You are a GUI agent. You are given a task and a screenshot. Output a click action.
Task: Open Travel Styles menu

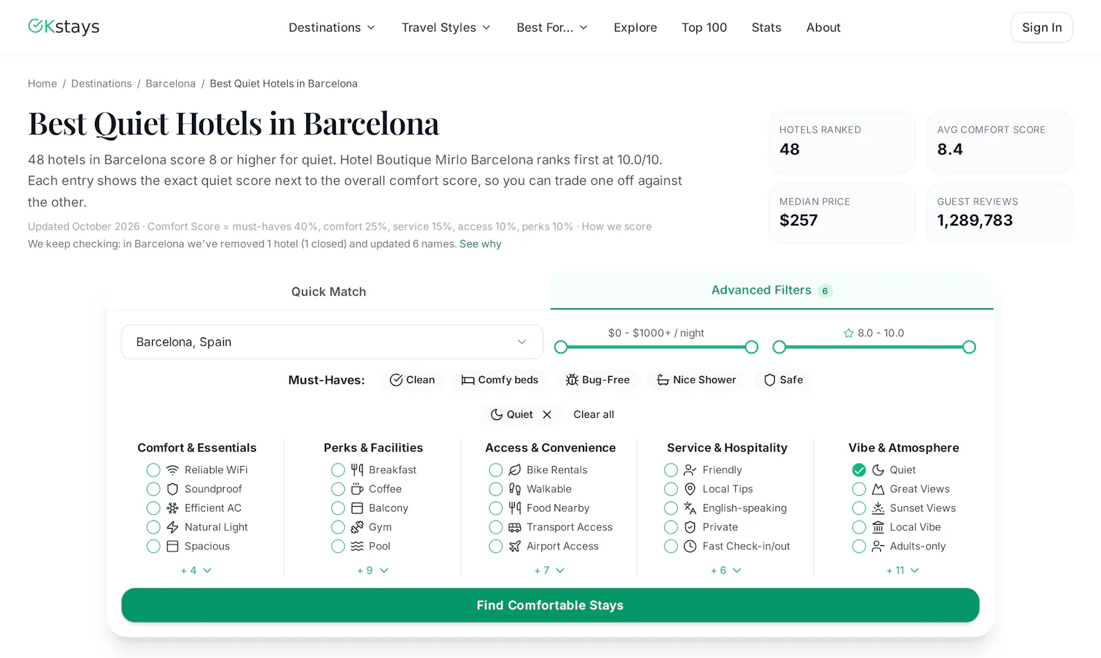pos(446,28)
